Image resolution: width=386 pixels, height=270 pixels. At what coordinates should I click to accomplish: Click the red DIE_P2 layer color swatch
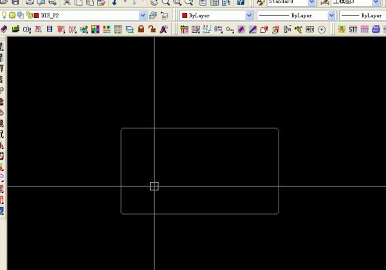pos(37,15)
